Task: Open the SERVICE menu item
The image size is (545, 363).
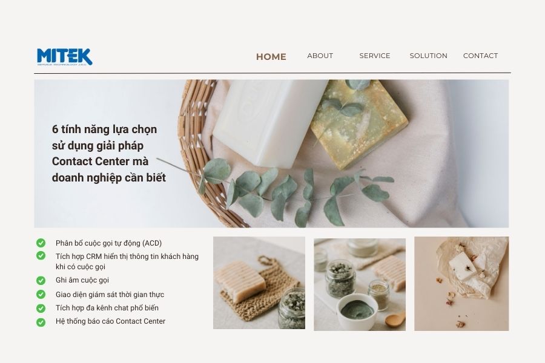Action: (x=375, y=56)
